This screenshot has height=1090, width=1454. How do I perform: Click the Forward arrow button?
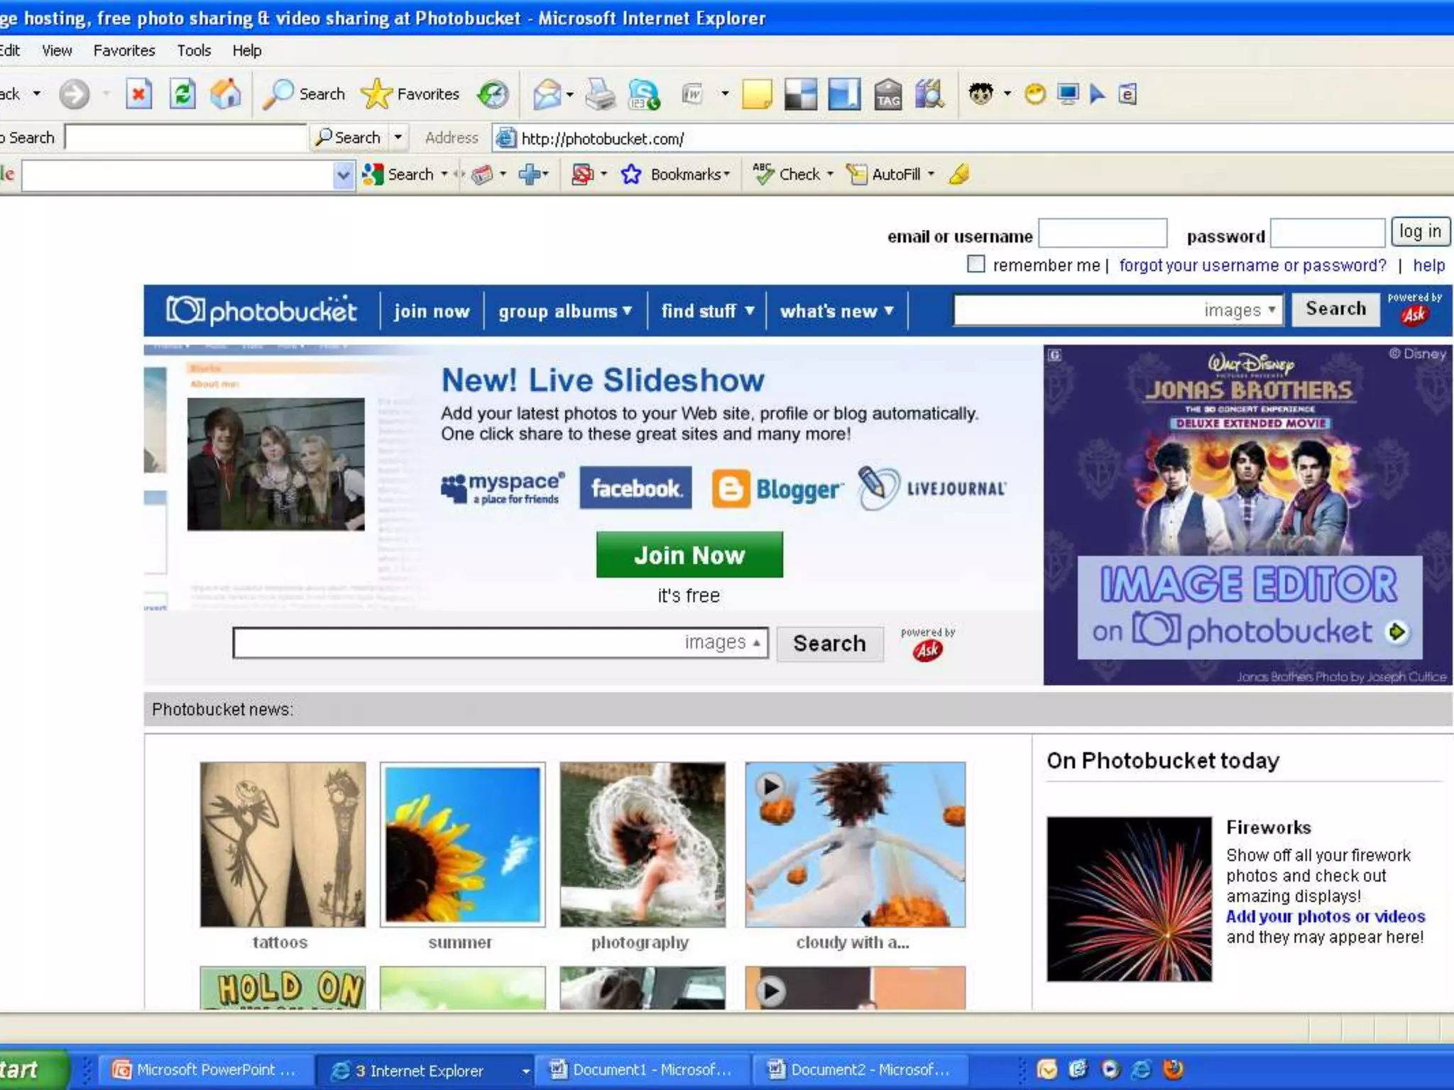[x=74, y=94]
